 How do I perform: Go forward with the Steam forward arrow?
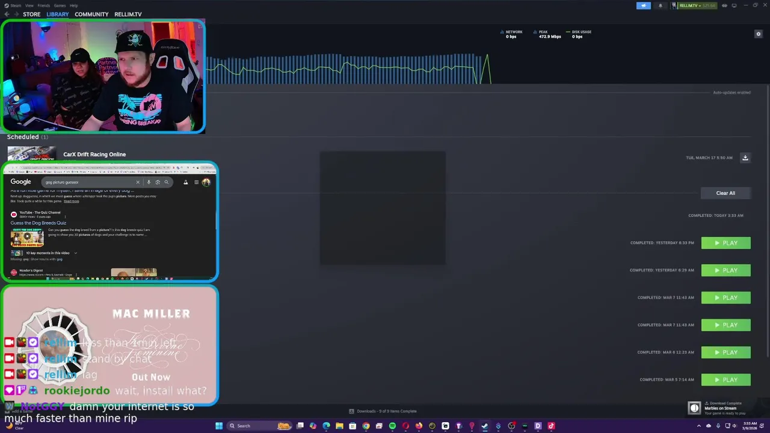click(16, 14)
